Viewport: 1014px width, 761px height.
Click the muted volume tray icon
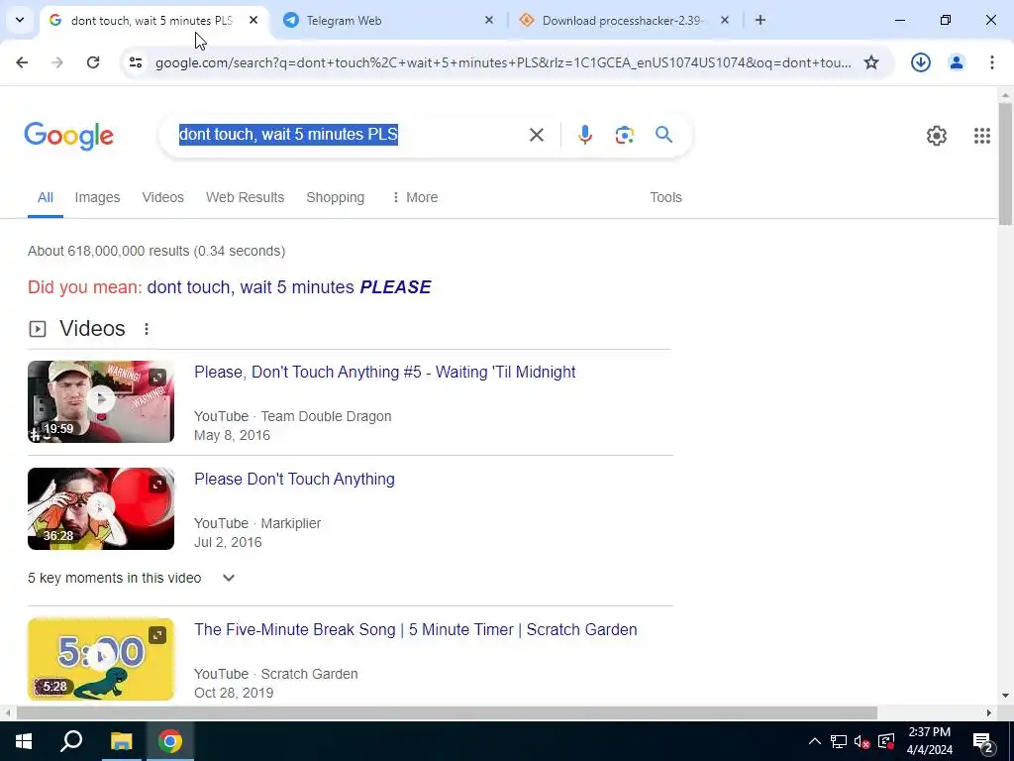click(x=862, y=741)
